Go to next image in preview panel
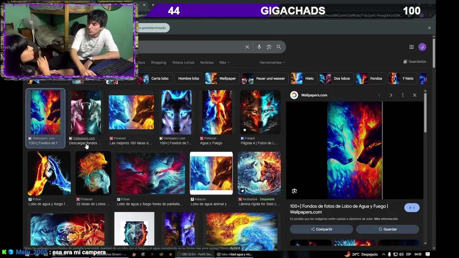This screenshot has height=258, width=459. pyautogui.click(x=391, y=95)
